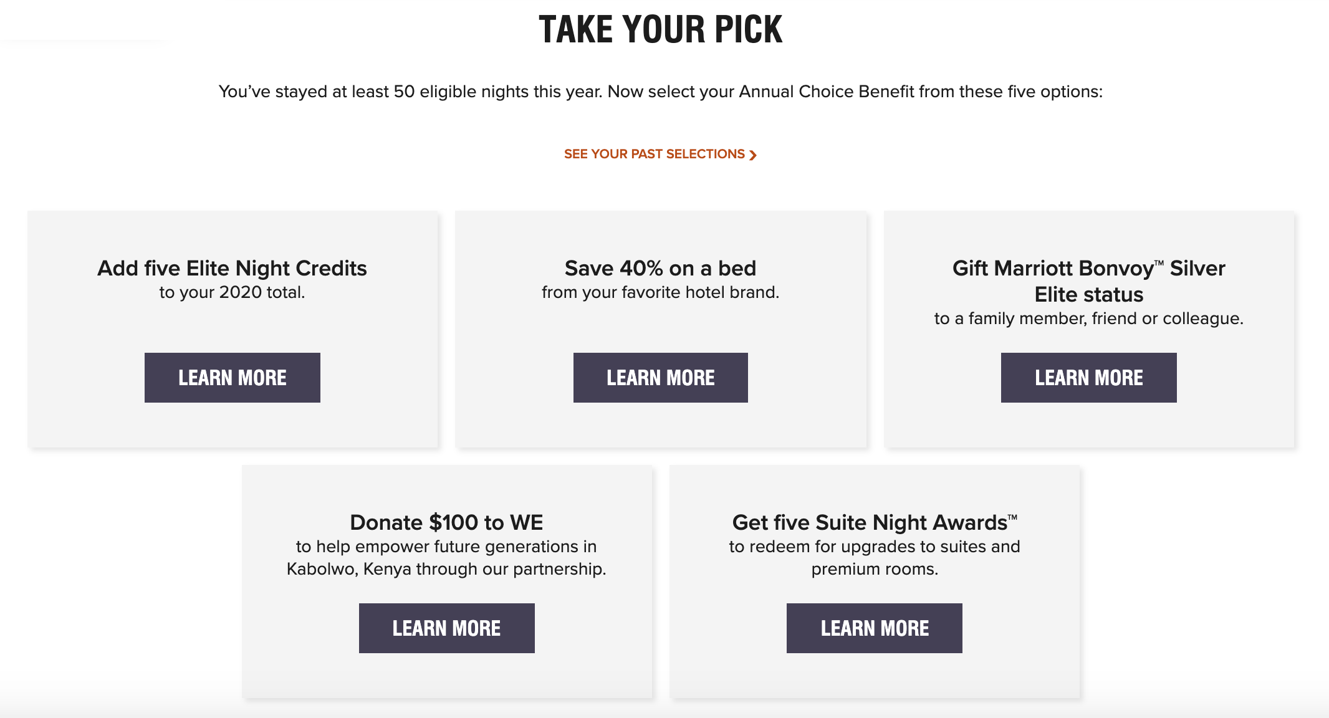The height and width of the screenshot is (718, 1329).
Task: Click the Take Your Pick page heading
Action: 660,29
